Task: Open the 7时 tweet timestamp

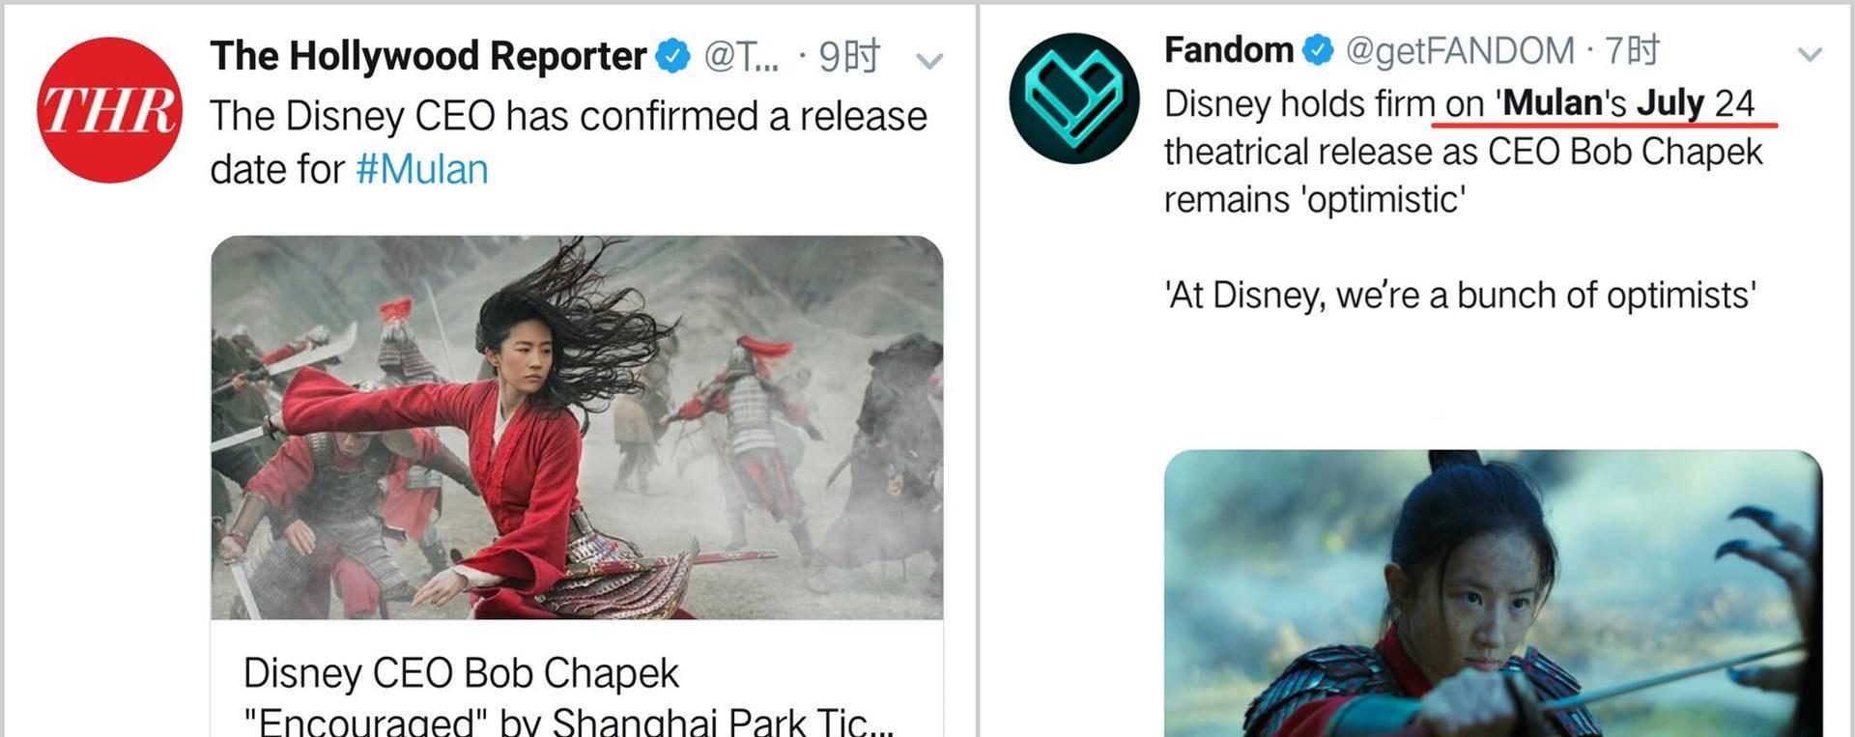Action: pyautogui.click(x=1633, y=49)
